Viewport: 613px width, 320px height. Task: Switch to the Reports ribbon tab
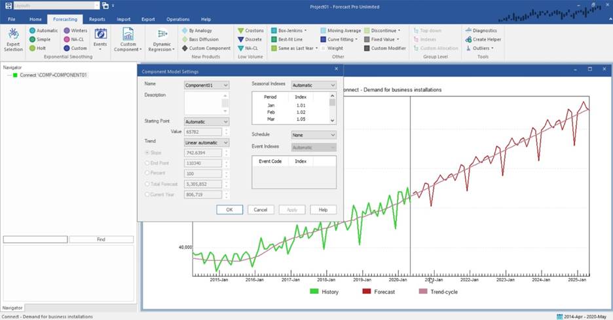(97, 20)
